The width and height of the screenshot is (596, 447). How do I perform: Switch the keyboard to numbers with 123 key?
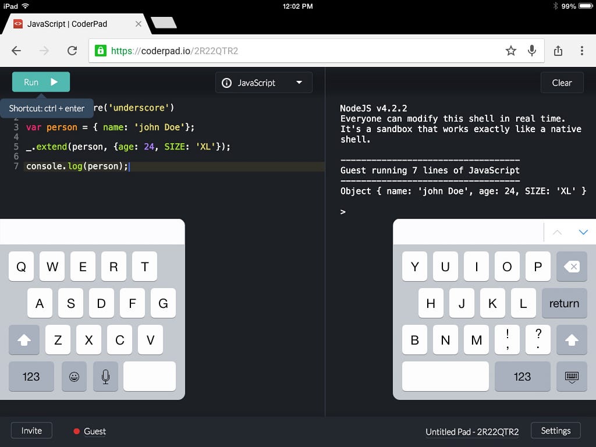click(31, 377)
